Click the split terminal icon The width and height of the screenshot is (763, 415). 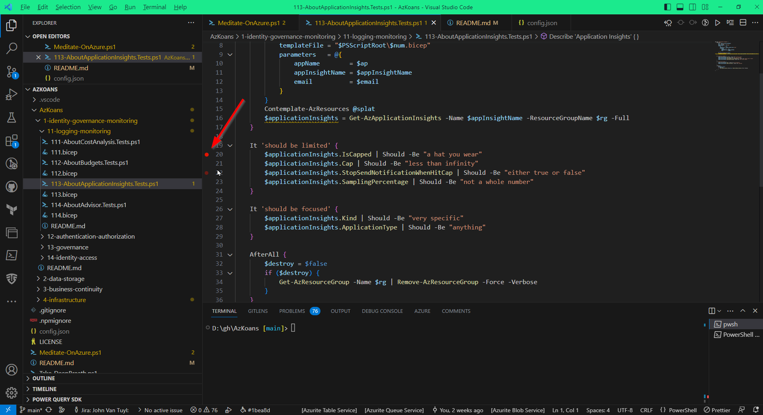(x=712, y=311)
